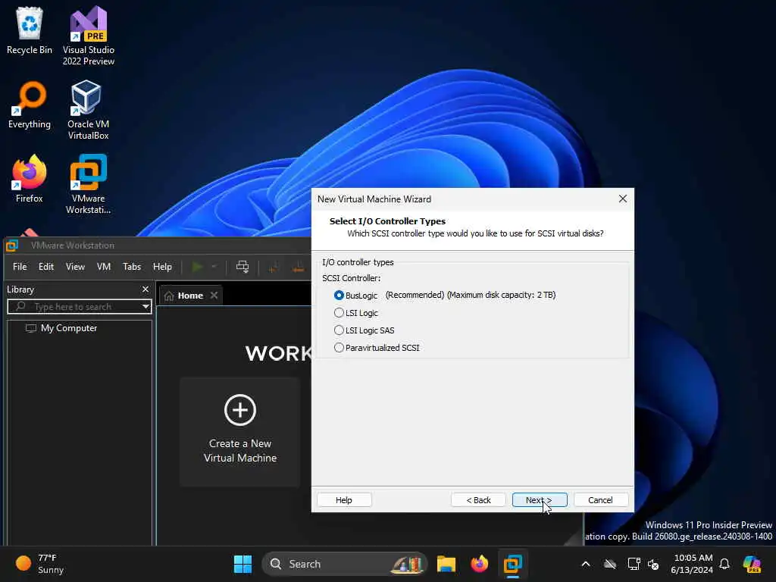Open the Edit menu in VMware Workstation
Image resolution: width=776 pixels, height=582 pixels.
pyautogui.click(x=46, y=267)
